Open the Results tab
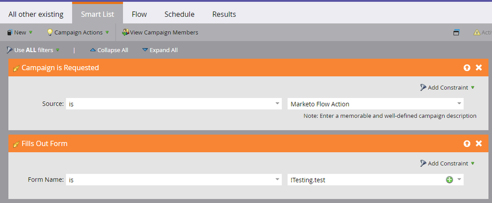The height and width of the screenshot is (203, 492). (x=224, y=14)
